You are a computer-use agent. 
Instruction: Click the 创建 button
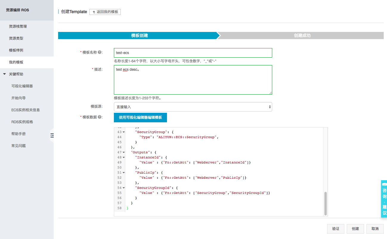(x=355, y=229)
